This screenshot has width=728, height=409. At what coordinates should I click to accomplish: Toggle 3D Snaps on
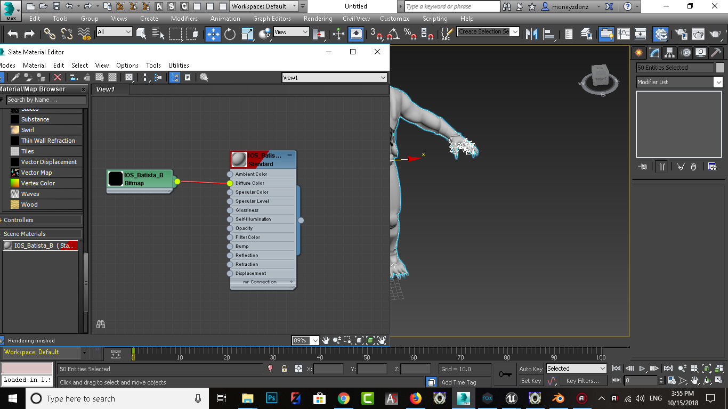(376, 34)
